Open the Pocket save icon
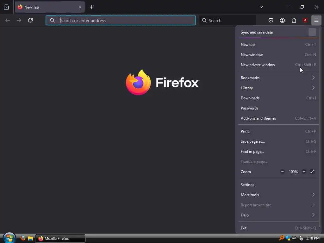Viewport: 324px width, 243px height. tap(271, 20)
